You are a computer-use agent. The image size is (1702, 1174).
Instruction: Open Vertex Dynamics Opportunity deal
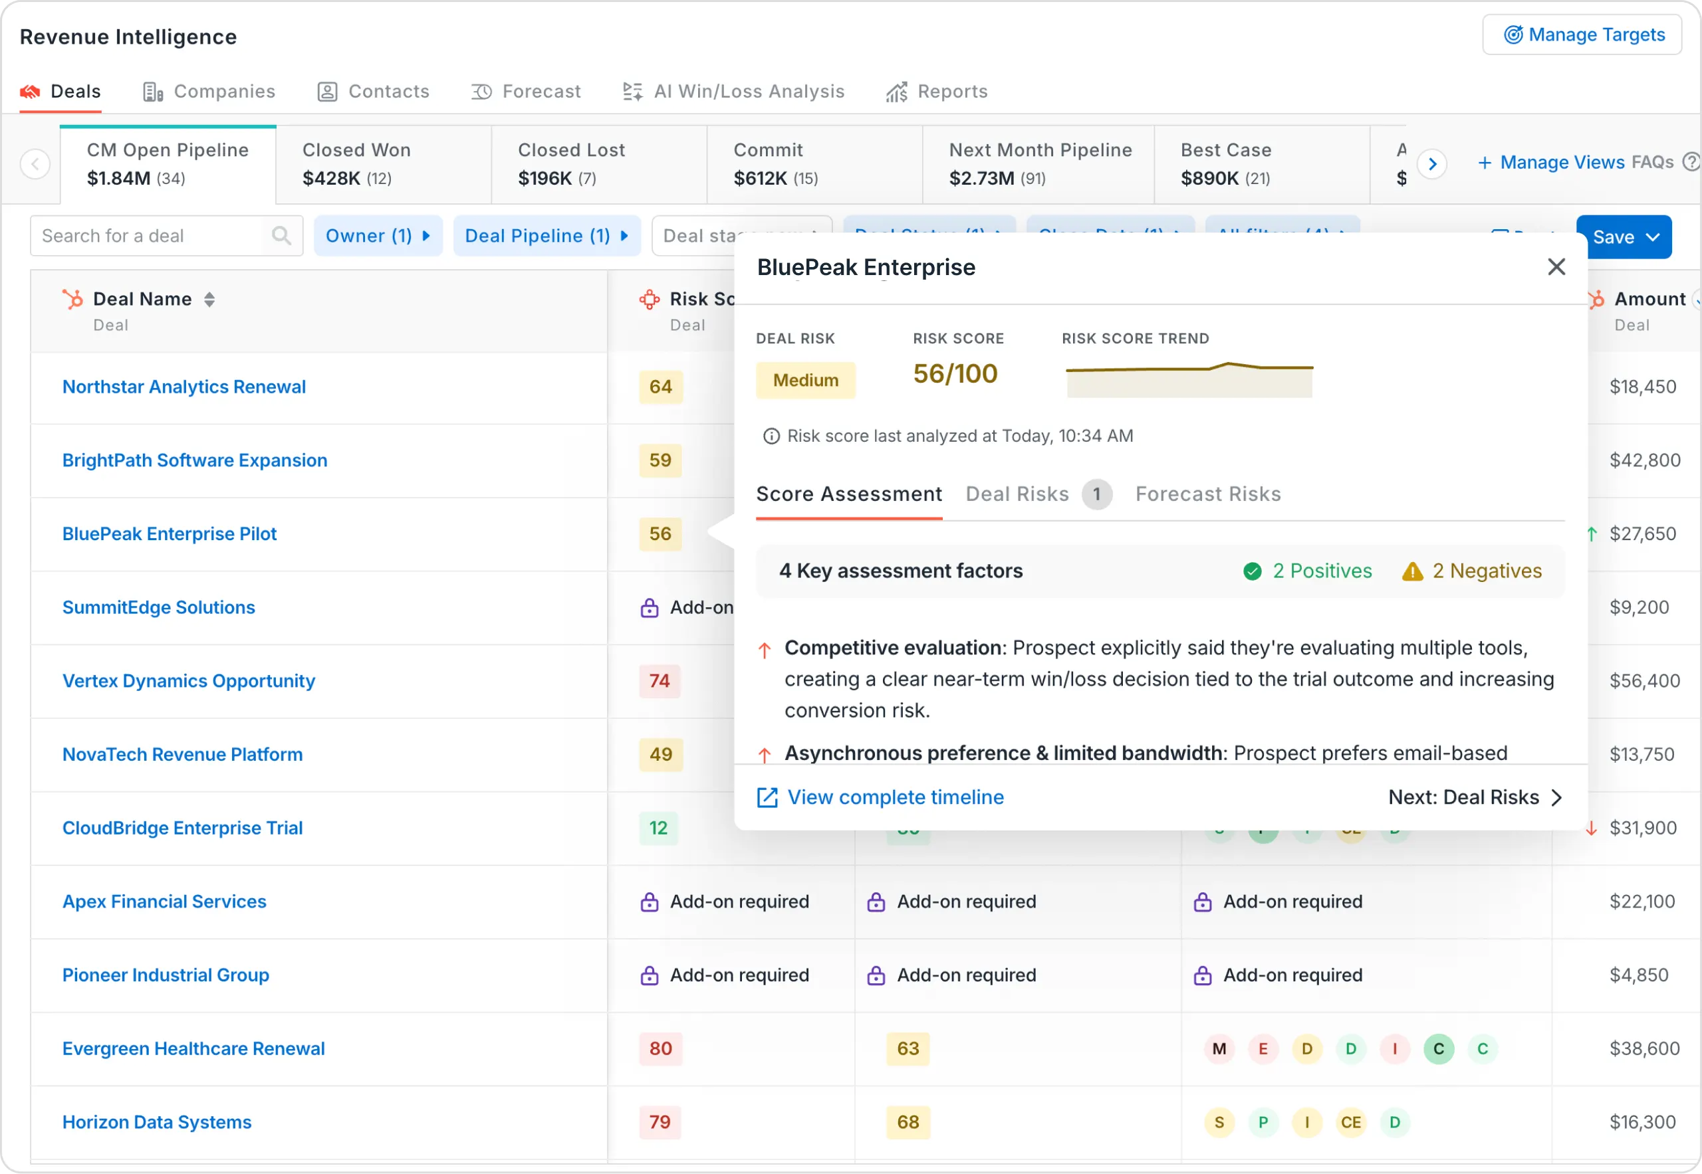[x=188, y=681]
